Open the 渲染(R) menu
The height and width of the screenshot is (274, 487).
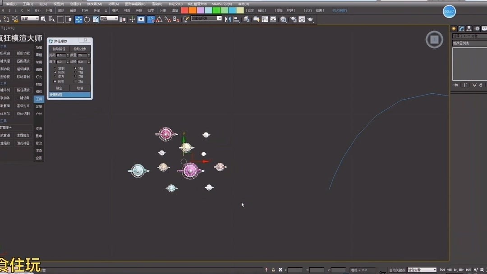tap(157, 3)
